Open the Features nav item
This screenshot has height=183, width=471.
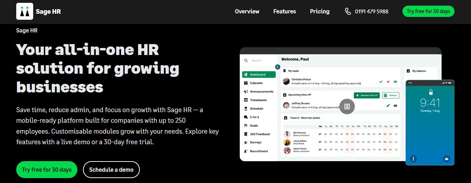point(285,11)
